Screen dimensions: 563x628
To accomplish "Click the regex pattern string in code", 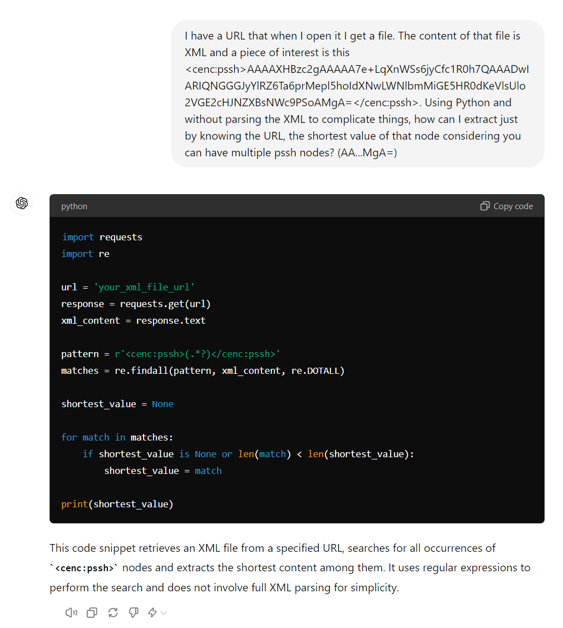I will click(197, 354).
